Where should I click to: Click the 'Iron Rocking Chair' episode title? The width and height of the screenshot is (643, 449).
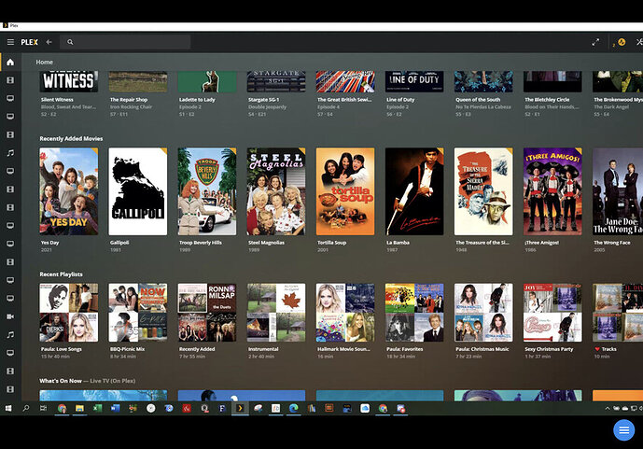coord(131,106)
